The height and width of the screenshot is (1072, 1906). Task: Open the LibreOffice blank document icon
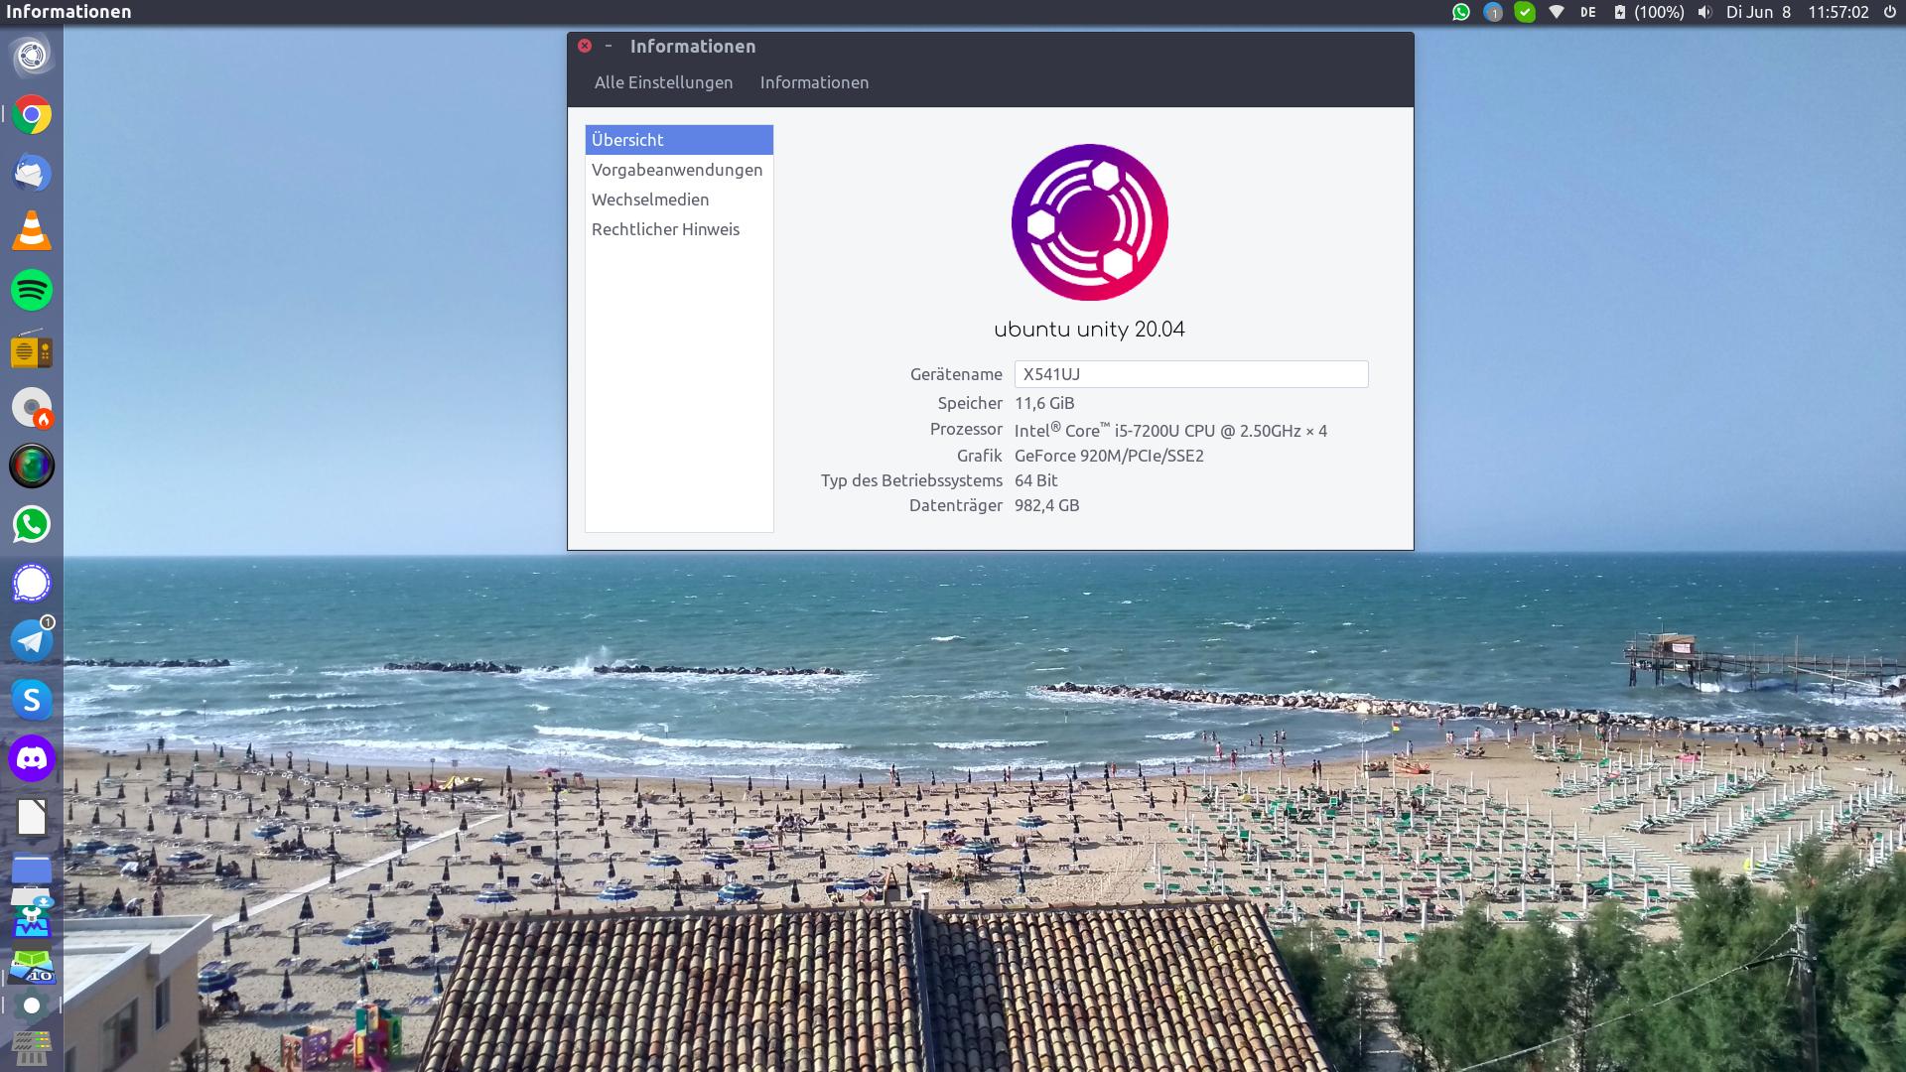click(x=32, y=817)
